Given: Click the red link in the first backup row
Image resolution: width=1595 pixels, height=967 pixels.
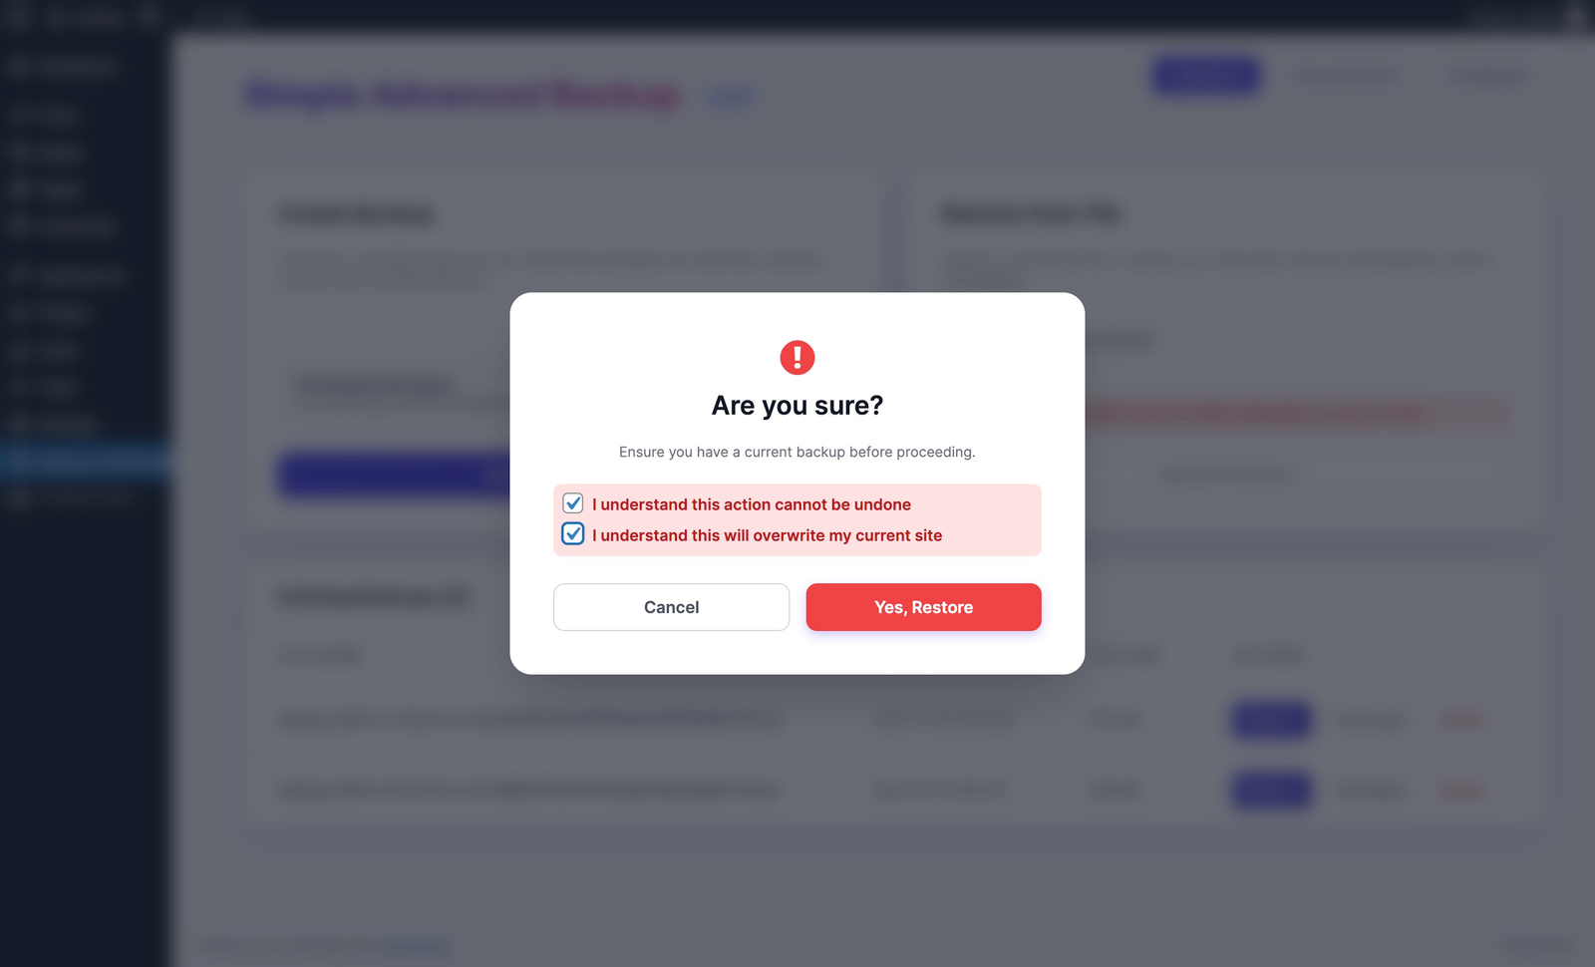Looking at the screenshot, I should (1461, 719).
